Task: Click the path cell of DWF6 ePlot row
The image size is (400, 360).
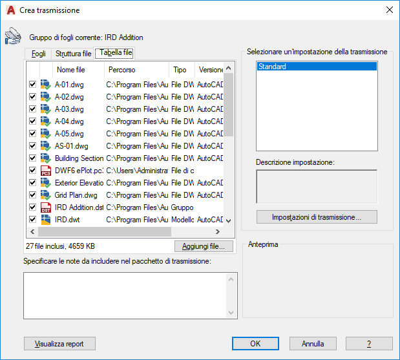Action: click(x=137, y=171)
